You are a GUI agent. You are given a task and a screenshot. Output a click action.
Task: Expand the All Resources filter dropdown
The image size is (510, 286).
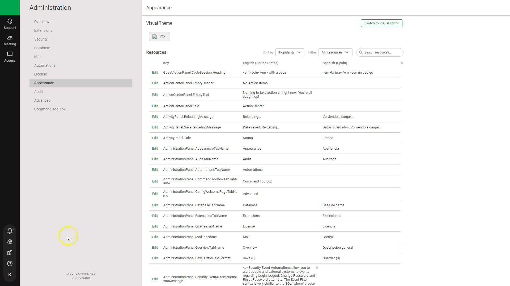click(x=335, y=52)
